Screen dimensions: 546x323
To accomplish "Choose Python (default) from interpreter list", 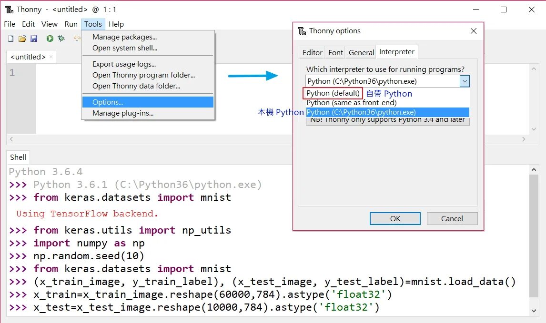I will (333, 93).
